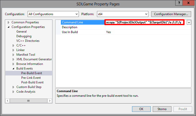Collapse the Build Events node
Image resolution: width=196 pixels, height=116 pixels.
point(14,69)
